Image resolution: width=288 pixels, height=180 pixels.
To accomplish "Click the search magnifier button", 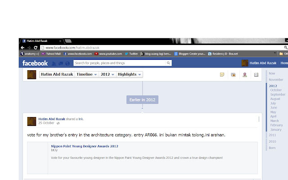I will (x=168, y=63).
